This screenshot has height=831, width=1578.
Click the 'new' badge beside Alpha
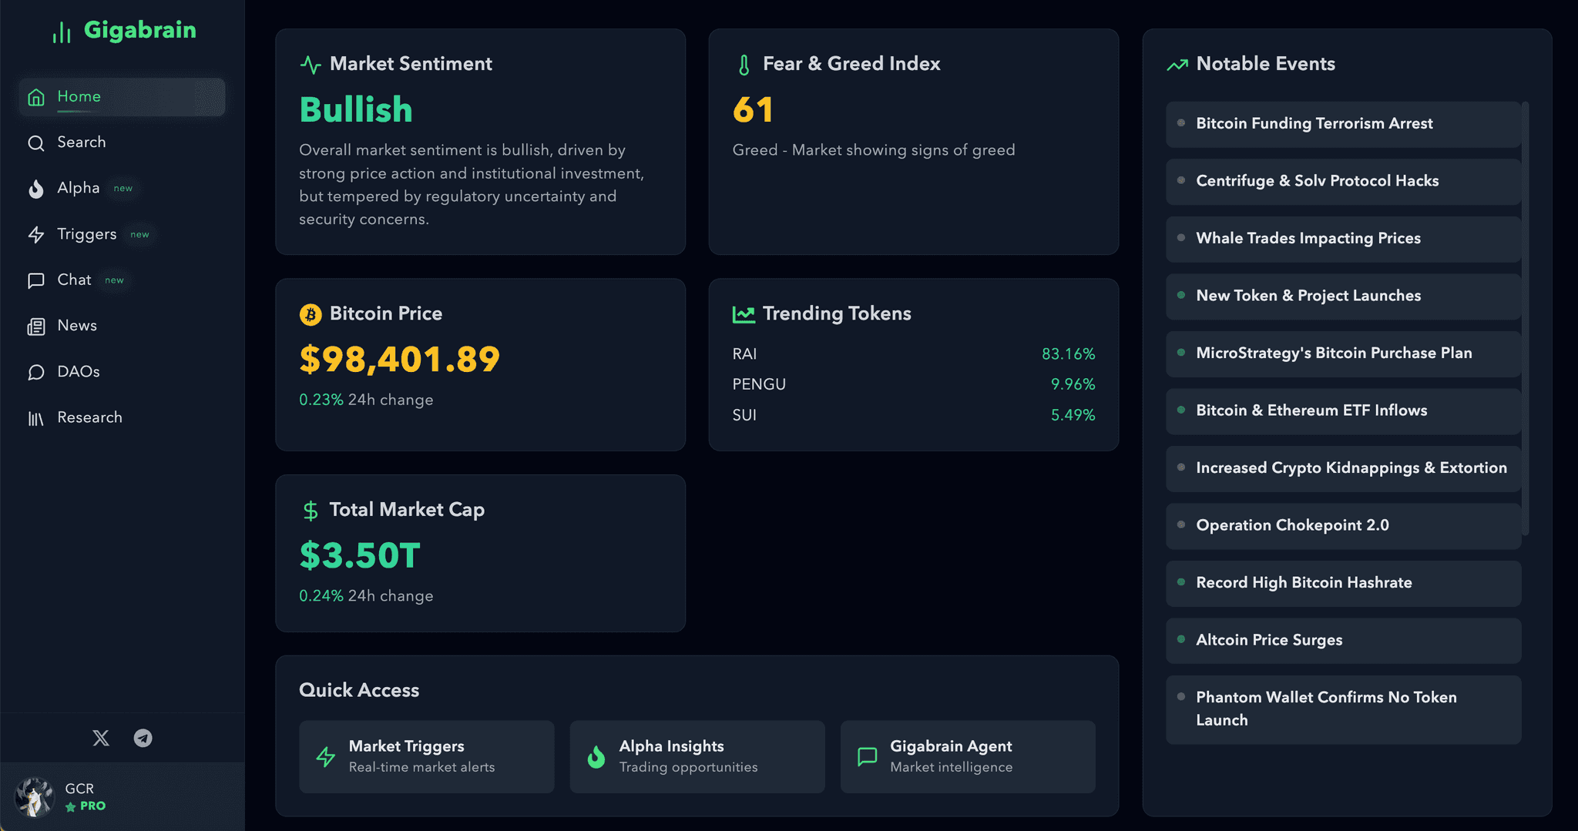pos(123,189)
